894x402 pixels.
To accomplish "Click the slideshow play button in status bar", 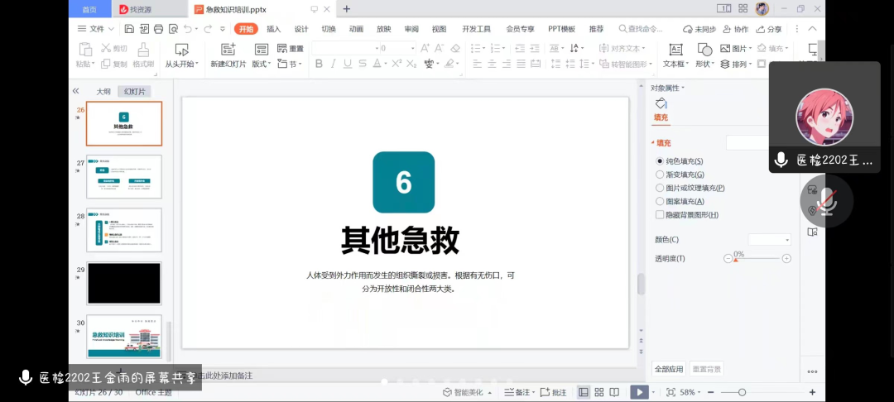I will pyautogui.click(x=638, y=392).
